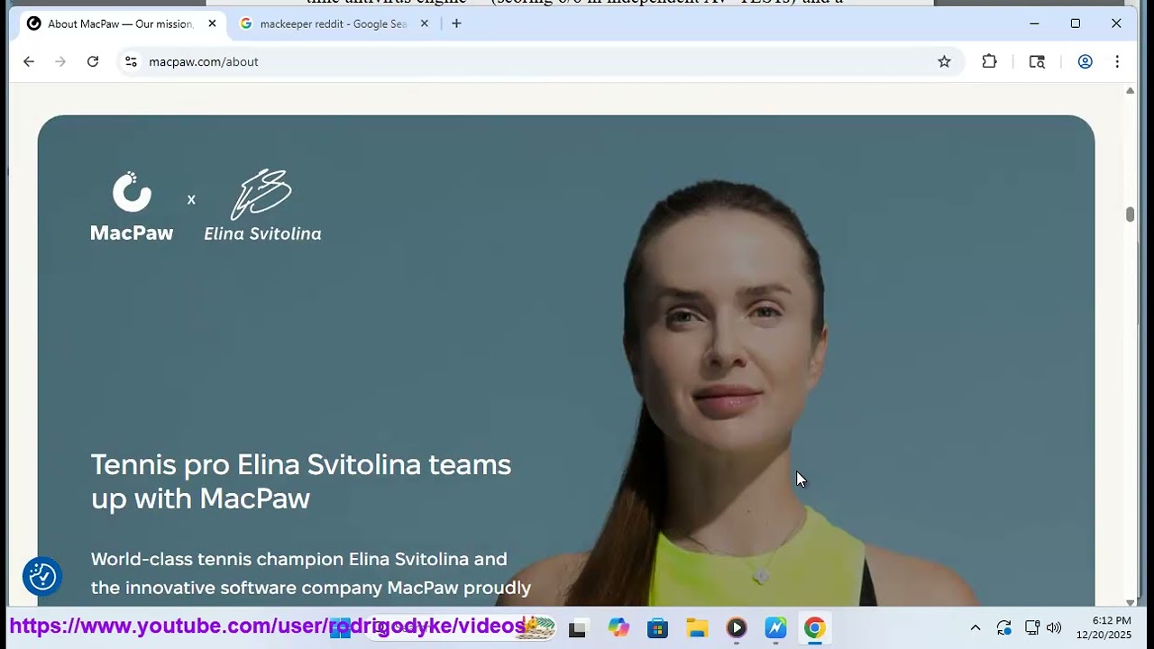Open the tab search side panel icon

(x=1037, y=61)
